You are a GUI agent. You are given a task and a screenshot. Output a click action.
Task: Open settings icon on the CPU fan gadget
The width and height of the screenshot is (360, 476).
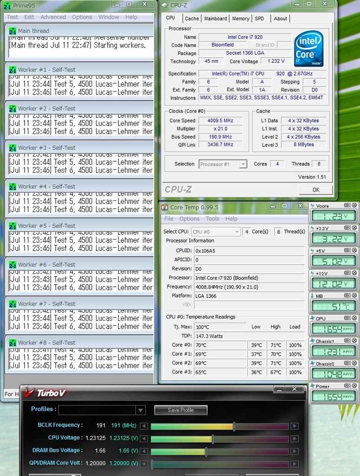[x=347, y=318]
